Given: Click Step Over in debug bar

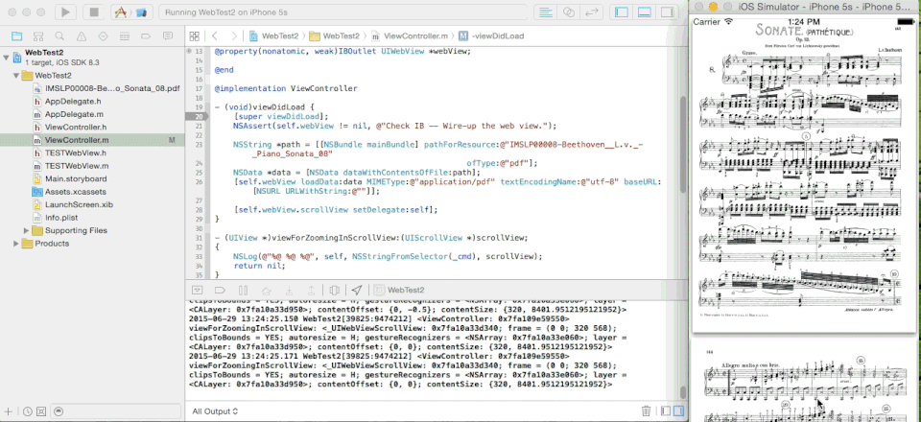Looking at the screenshot, I should [266, 290].
